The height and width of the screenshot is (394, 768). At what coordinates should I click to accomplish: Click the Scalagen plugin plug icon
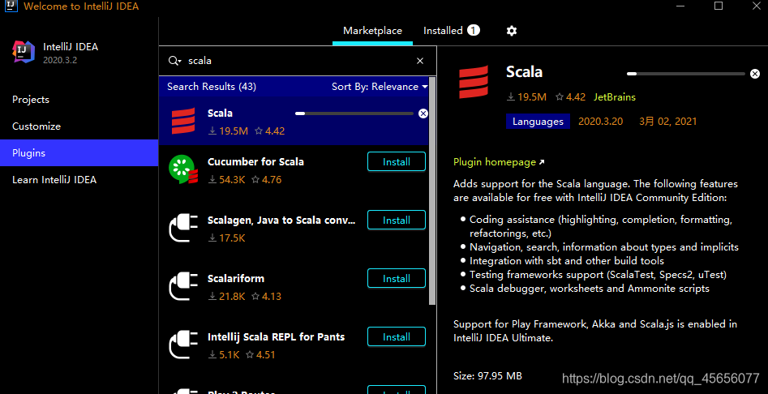[183, 229]
